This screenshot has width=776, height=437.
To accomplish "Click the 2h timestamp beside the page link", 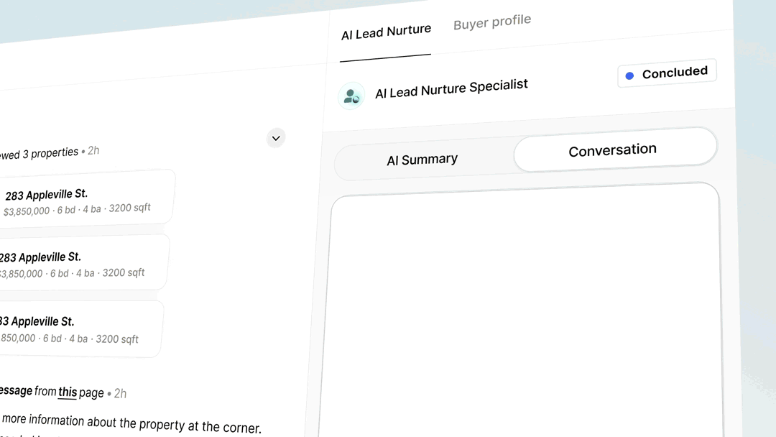I will point(120,393).
